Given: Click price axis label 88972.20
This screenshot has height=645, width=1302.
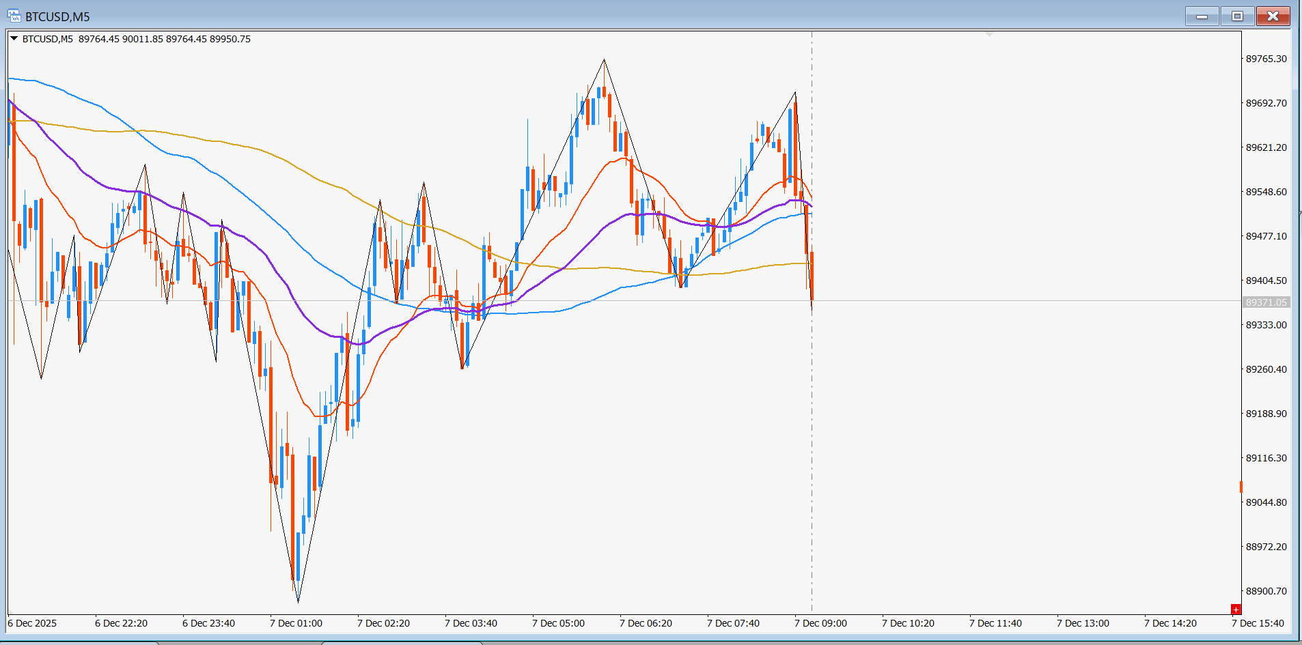Looking at the screenshot, I should (1266, 547).
